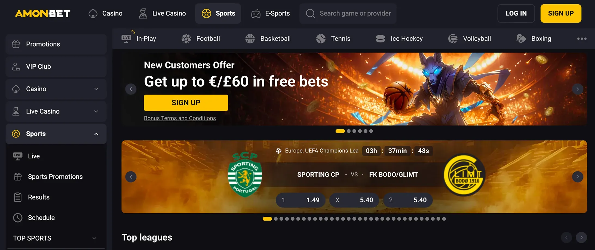Select the Basketball sport icon
This screenshot has height=250, width=595.
pyautogui.click(x=250, y=39)
